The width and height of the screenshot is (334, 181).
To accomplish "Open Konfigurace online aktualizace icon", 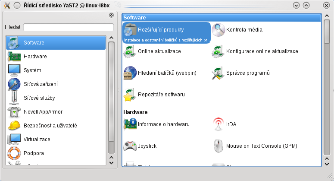I will [218, 51].
